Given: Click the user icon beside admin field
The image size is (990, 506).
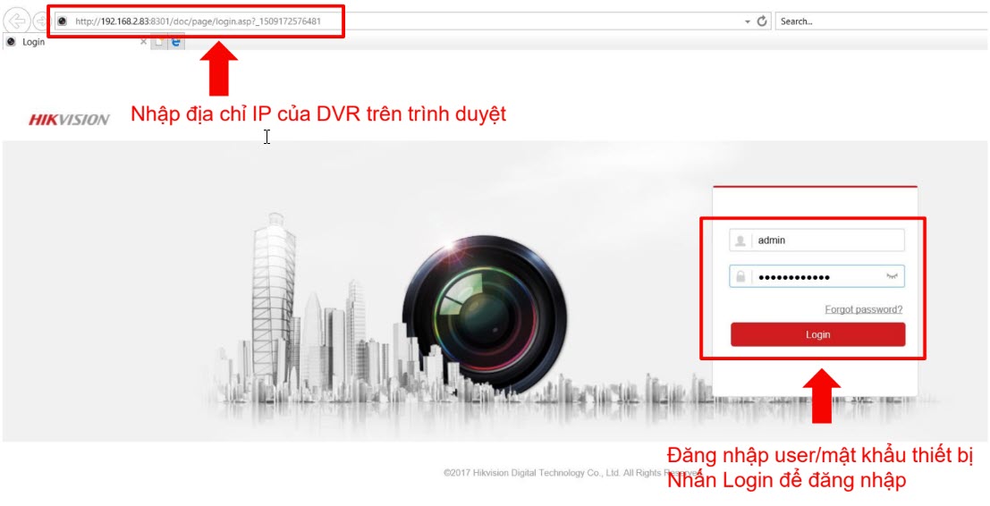Looking at the screenshot, I should point(740,240).
